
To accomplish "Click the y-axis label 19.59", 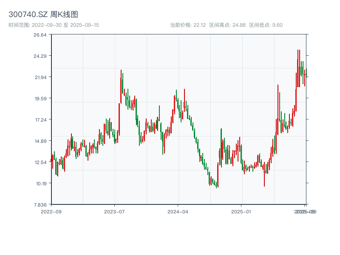I will point(40,99).
